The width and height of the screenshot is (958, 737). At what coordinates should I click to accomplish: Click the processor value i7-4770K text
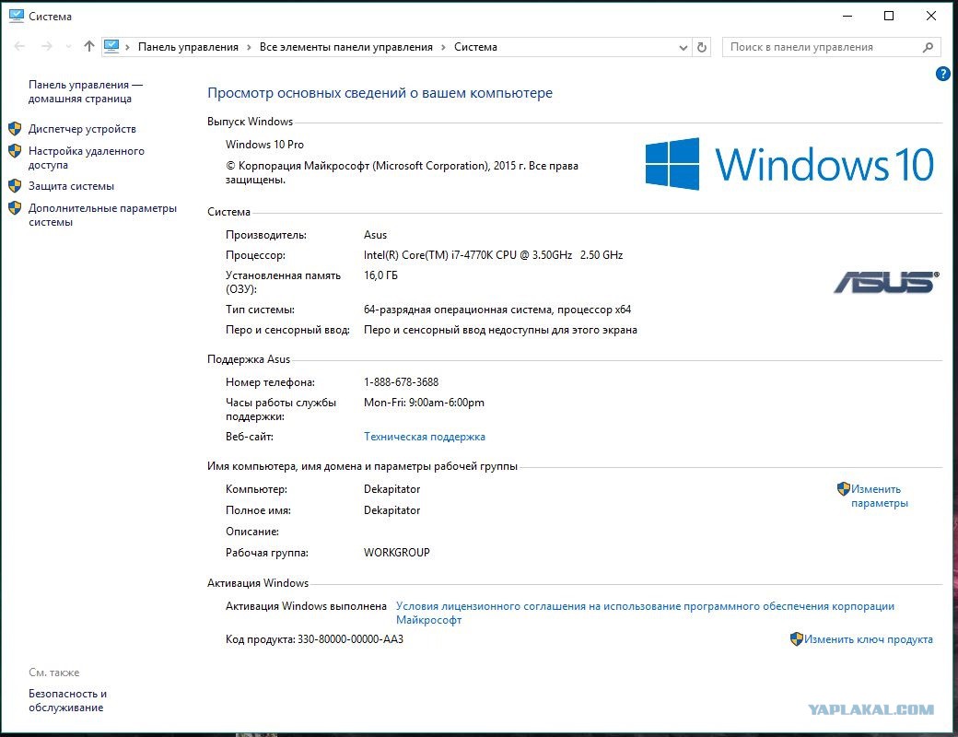click(x=493, y=255)
